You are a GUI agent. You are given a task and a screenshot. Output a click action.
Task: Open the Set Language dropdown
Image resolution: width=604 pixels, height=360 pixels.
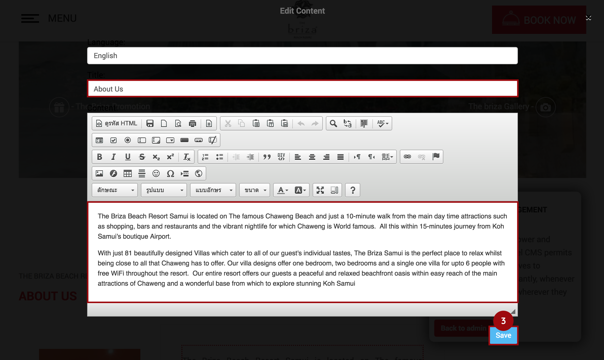[387, 157]
